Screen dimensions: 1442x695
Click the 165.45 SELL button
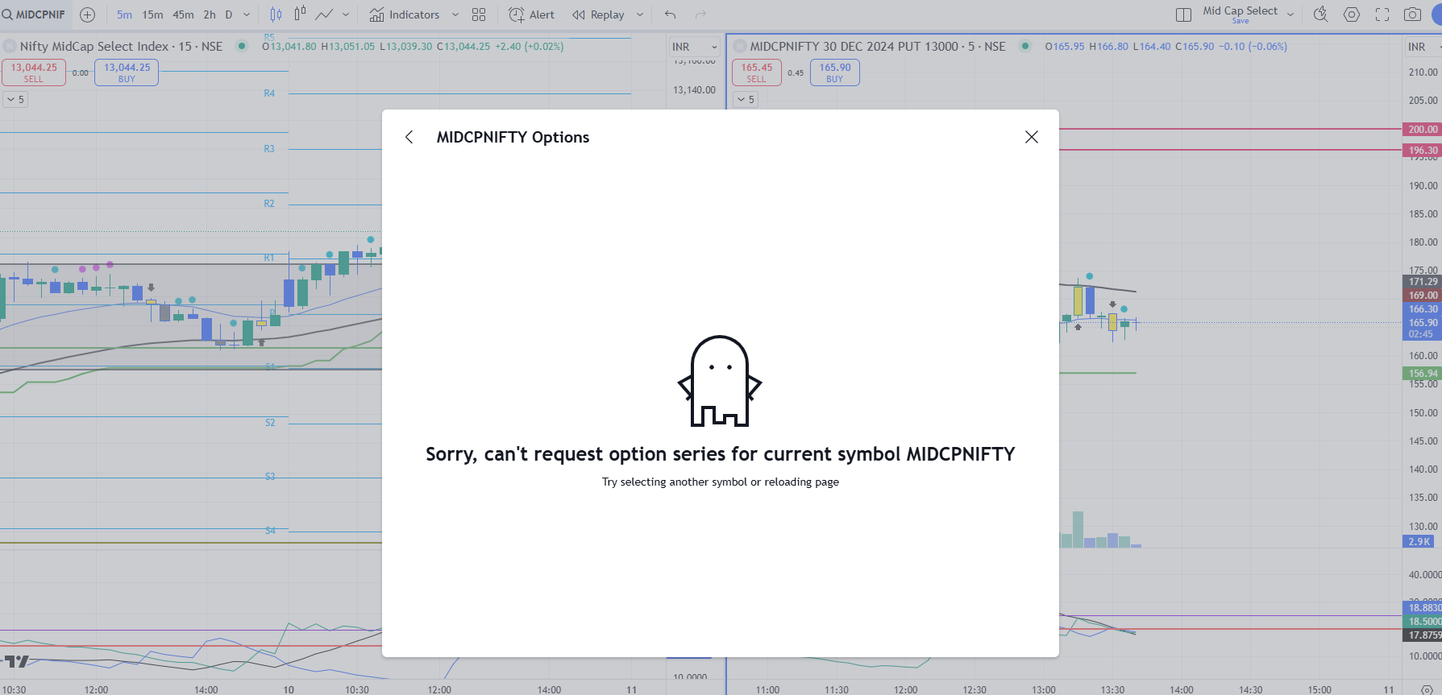coord(757,72)
